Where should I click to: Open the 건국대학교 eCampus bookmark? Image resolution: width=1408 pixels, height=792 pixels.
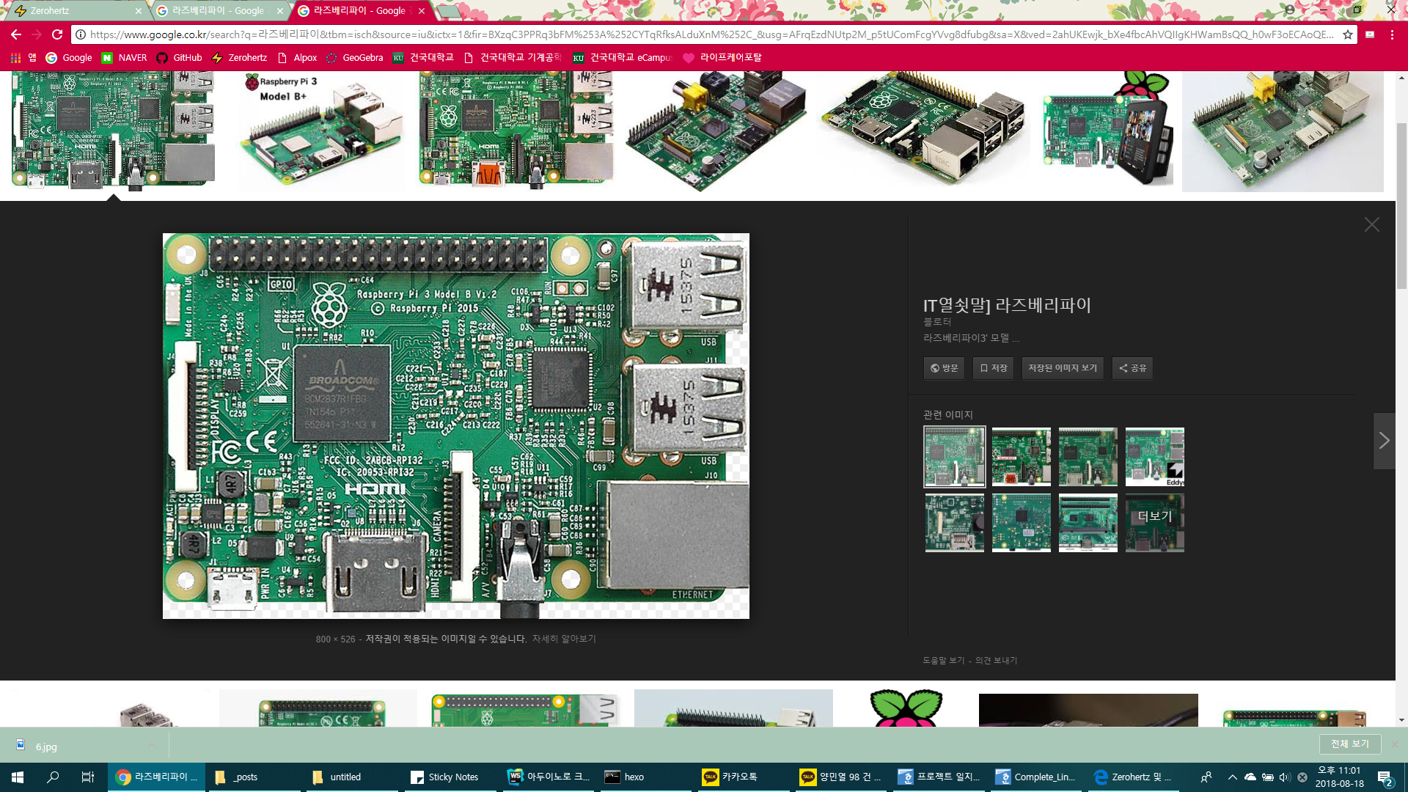[622, 57]
